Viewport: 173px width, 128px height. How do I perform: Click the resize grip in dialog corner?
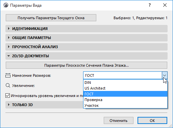tap(170, 126)
